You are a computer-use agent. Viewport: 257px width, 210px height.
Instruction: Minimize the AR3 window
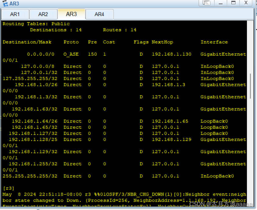pyautogui.click(x=221, y=3)
